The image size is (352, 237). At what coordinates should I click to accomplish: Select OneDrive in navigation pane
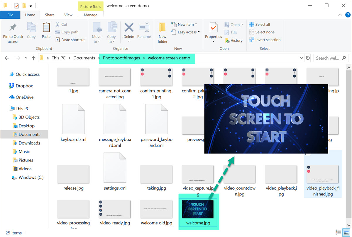coord(21,97)
